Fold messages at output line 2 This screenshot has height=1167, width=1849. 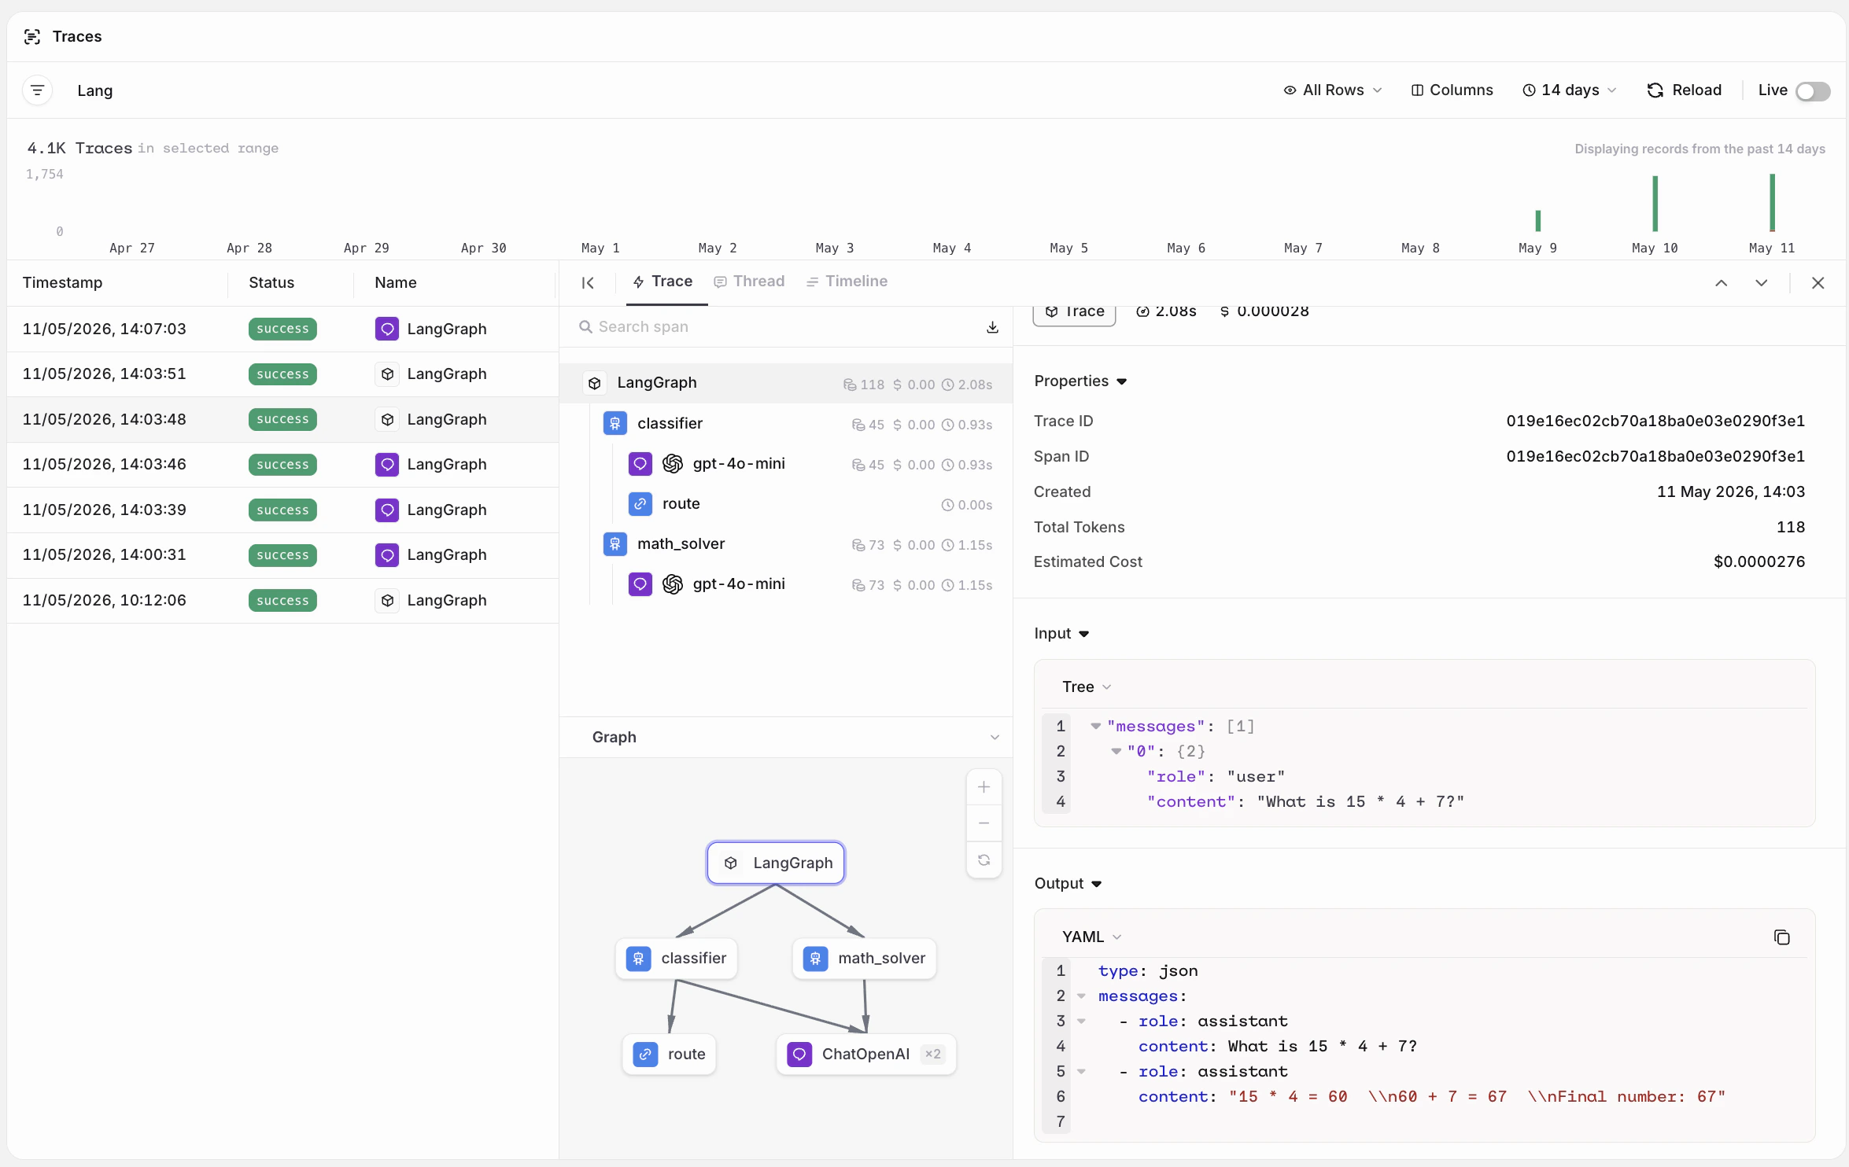tap(1082, 996)
